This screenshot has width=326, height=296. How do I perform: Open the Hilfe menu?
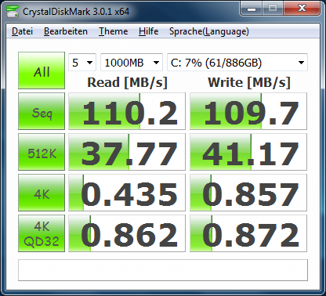point(148,31)
